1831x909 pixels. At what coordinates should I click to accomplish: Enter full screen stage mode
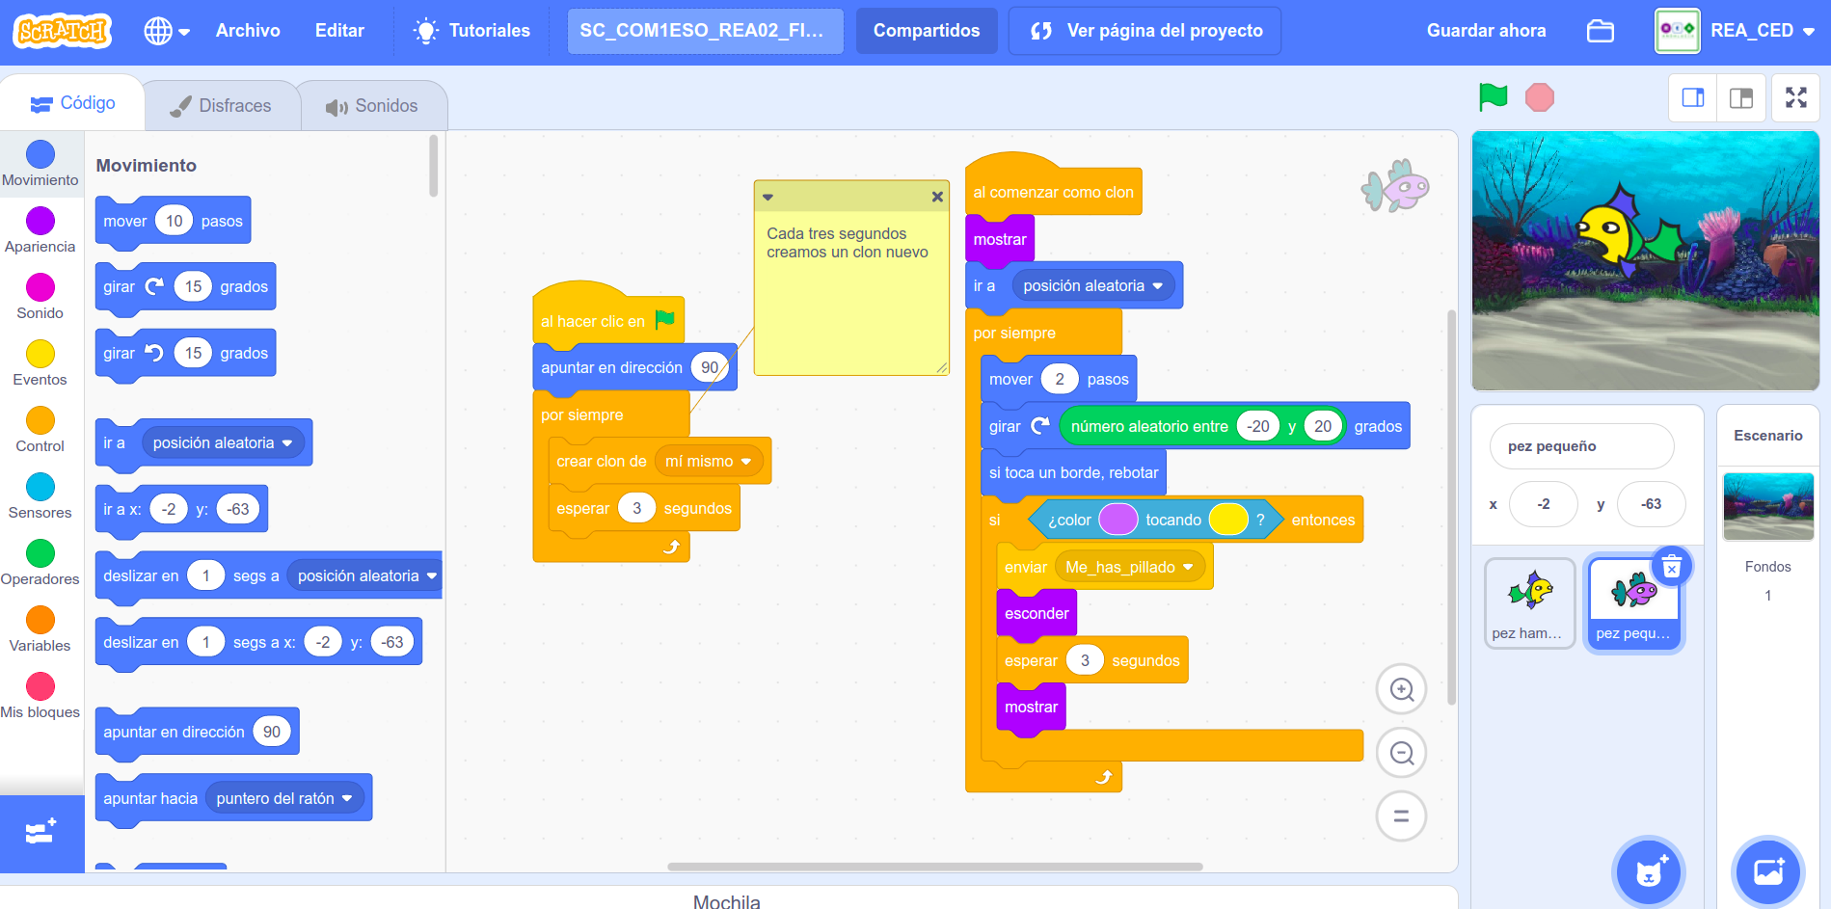tap(1795, 97)
